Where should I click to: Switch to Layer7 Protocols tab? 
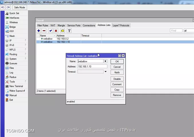pyautogui.click(x=121, y=26)
